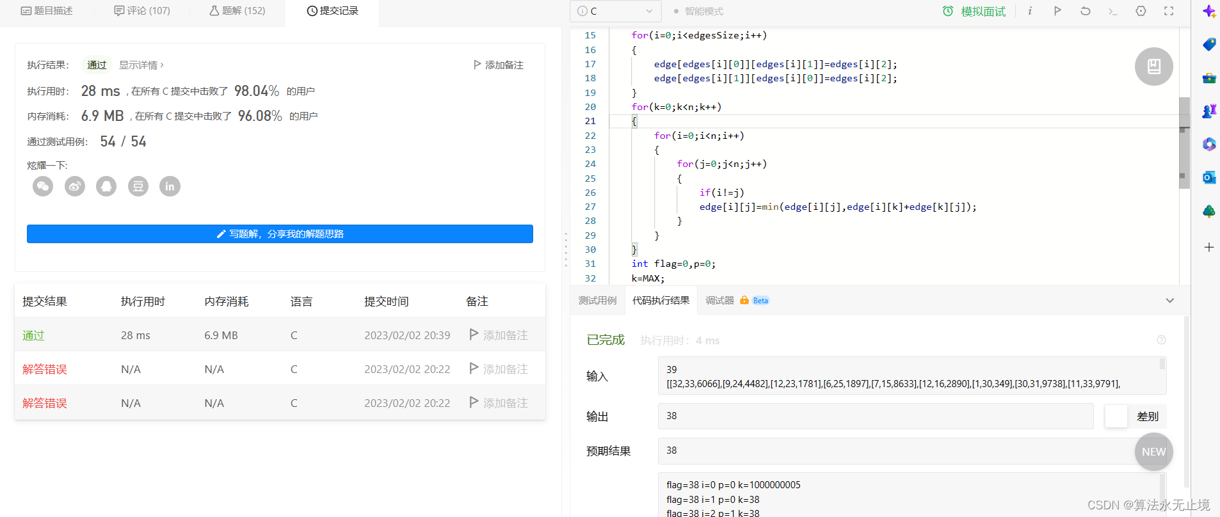Click the 预期结果 field showing 38
Viewport: 1220px width, 517px height.
[912, 451]
